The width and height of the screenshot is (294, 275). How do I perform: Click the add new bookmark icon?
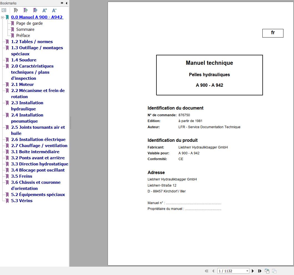pyautogui.click(x=26, y=10)
